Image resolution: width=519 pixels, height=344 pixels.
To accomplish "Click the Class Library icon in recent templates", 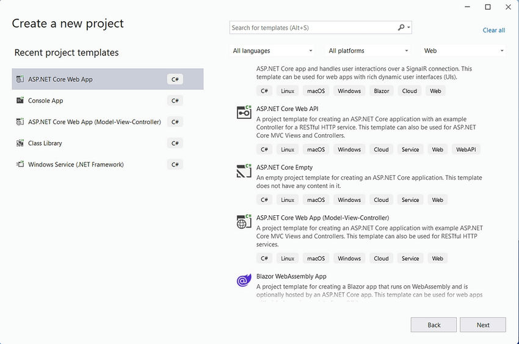I will [20, 143].
